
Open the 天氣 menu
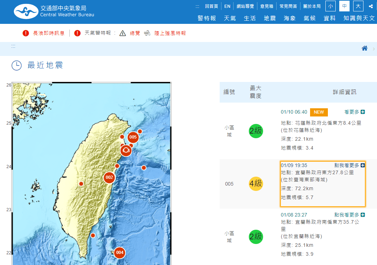point(230,18)
